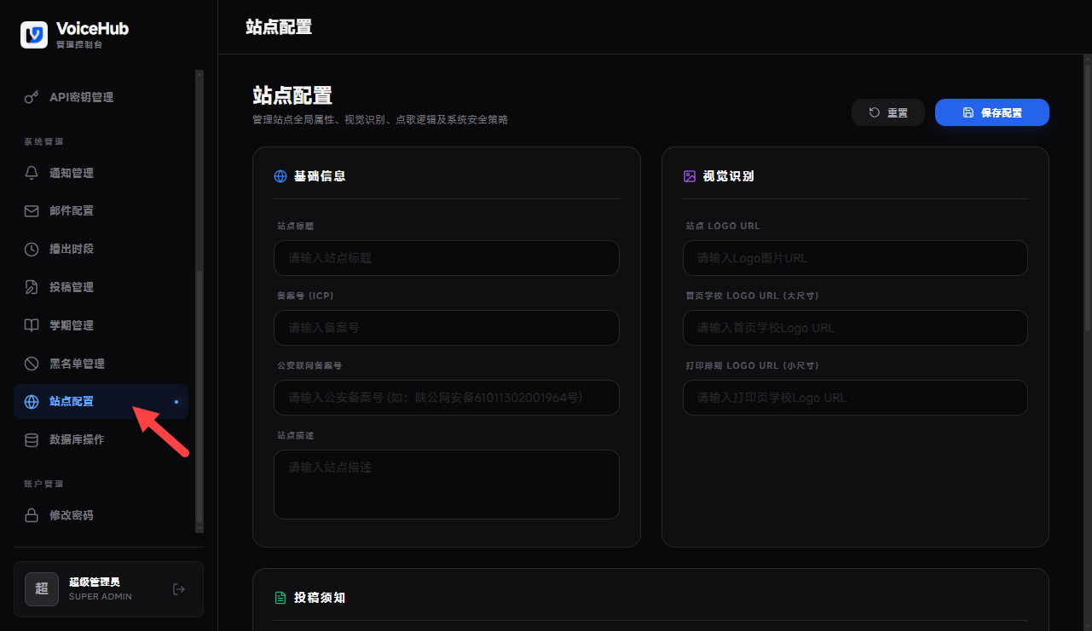
Task: Click the 保存配置 button
Action: click(x=992, y=112)
